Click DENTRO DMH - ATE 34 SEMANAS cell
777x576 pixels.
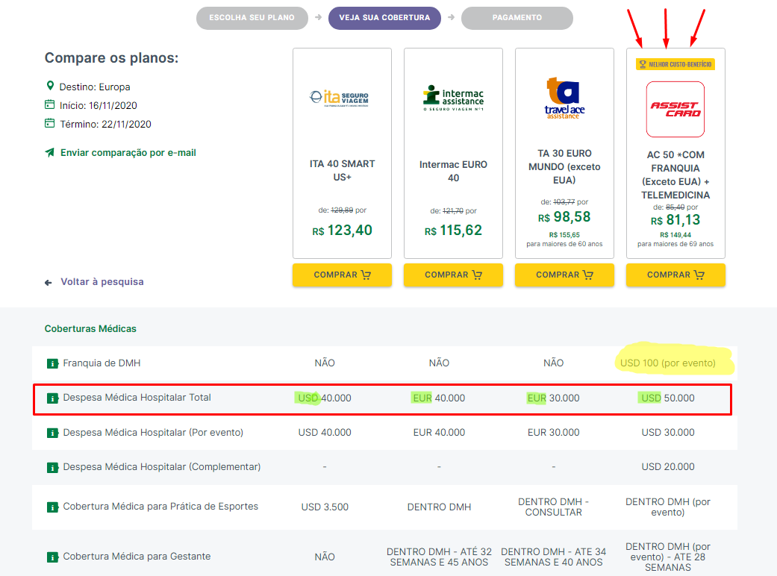[554, 557]
